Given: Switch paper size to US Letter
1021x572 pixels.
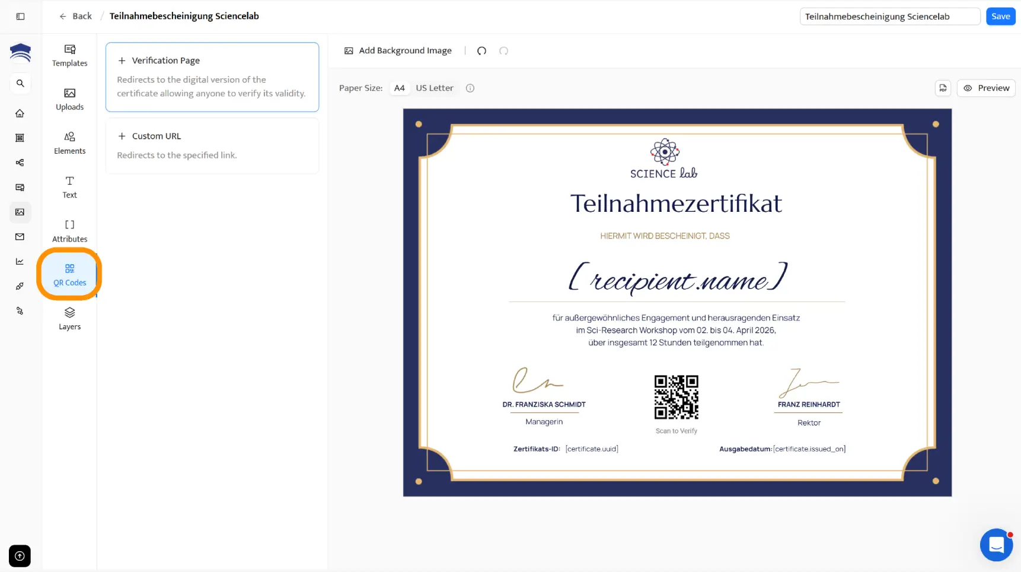Looking at the screenshot, I should click(435, 88).
